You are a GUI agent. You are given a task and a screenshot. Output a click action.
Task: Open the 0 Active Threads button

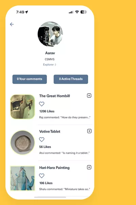click(71, 79)
